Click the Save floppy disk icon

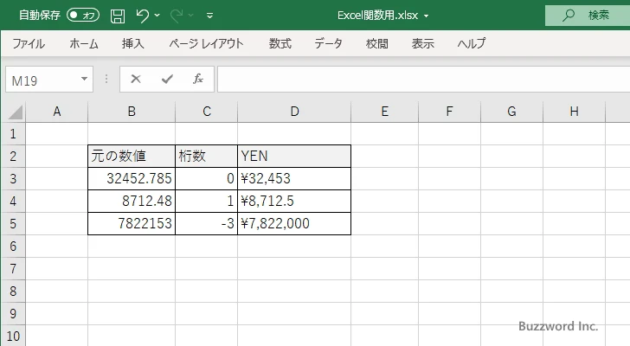click(x=118, y=16)
